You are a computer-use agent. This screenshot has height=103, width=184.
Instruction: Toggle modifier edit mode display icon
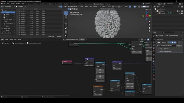click(x=170, y=42)
